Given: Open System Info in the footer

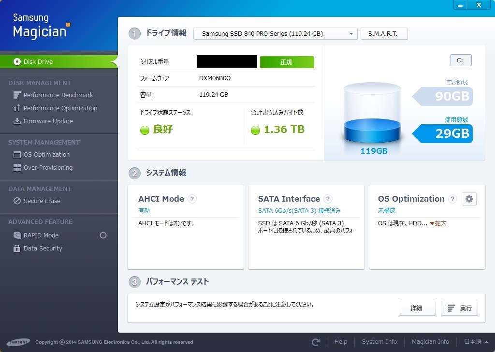Looking at the screenshot, I should pos(379,341).
